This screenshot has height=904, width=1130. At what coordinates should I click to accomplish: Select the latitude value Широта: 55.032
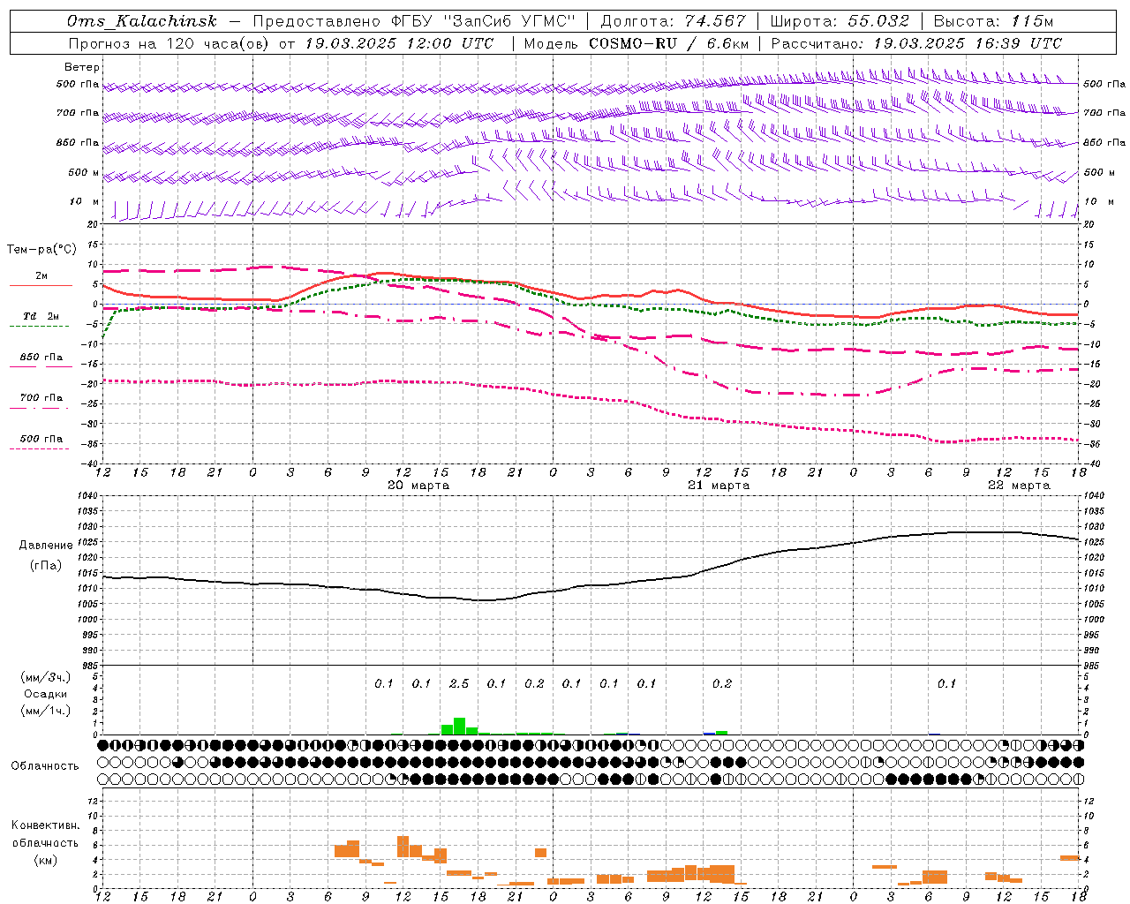(x=840, y=21)
